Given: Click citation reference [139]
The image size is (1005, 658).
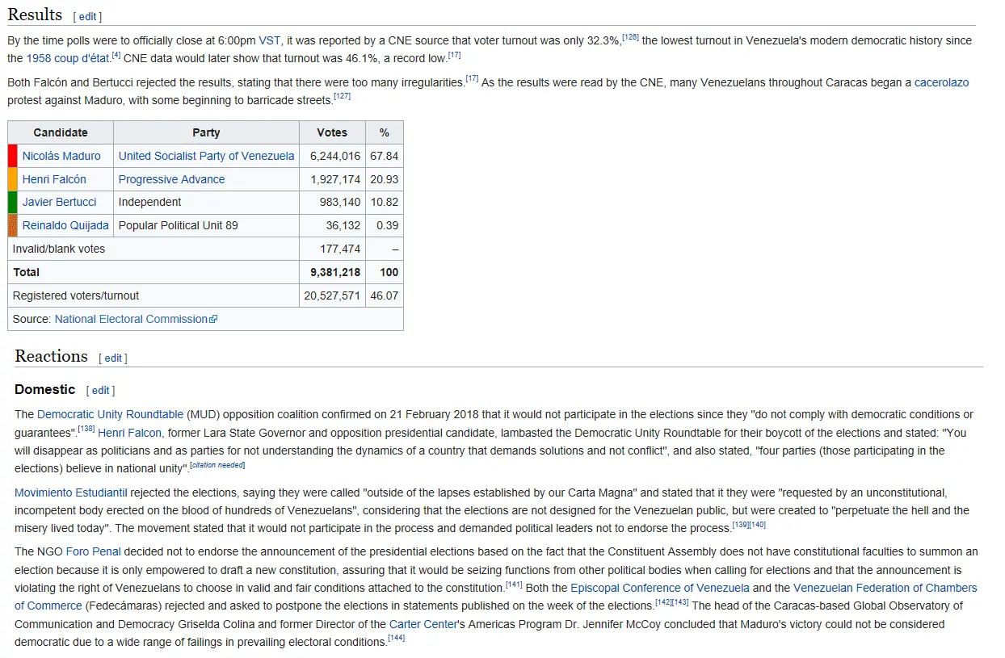Looking at the screenshot, I should point(740,524).
